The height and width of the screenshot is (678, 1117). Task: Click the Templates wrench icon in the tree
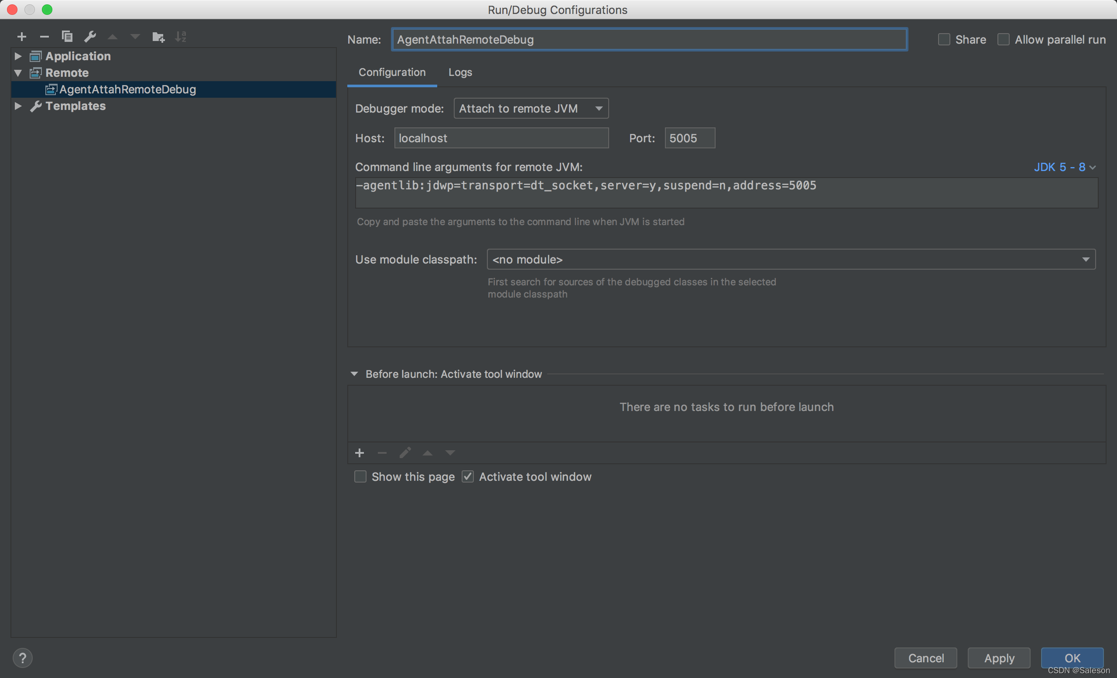[x=35, y=106]
